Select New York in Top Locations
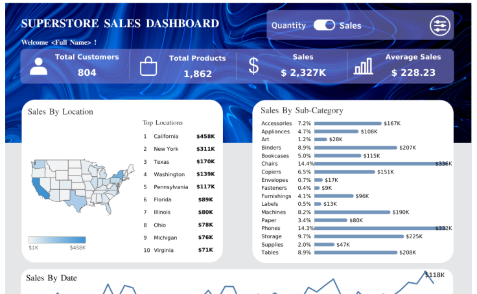The image size is (477, 294). [x=165, y=149]
